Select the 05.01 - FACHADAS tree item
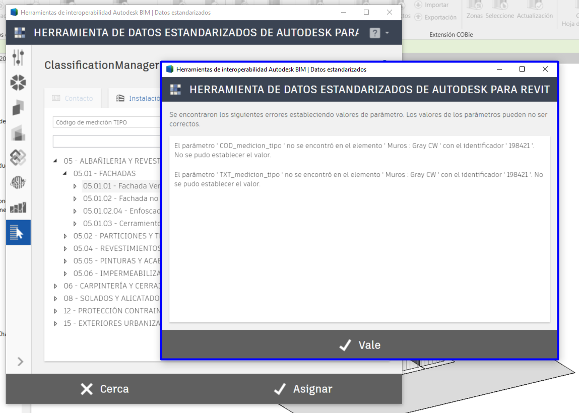The image size is (579, 413). coord(104,173)
